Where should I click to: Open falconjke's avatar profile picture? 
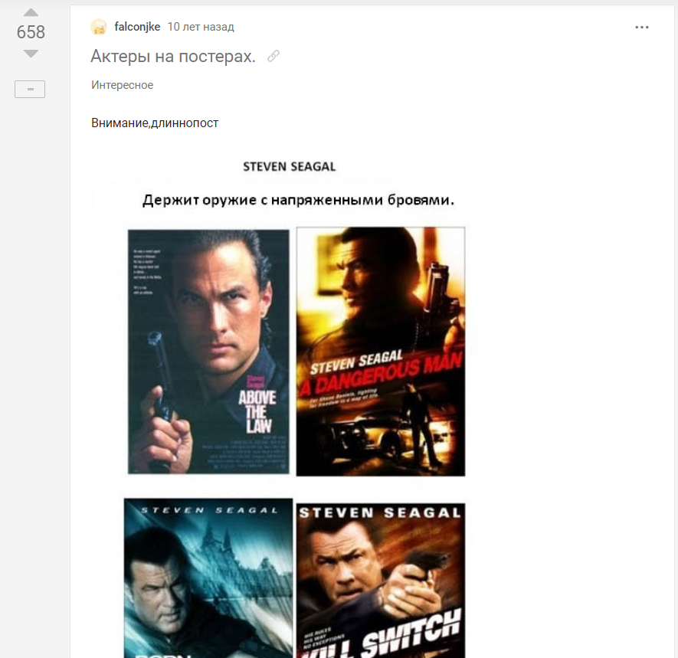pyautogui.click(x=99, y=27)
